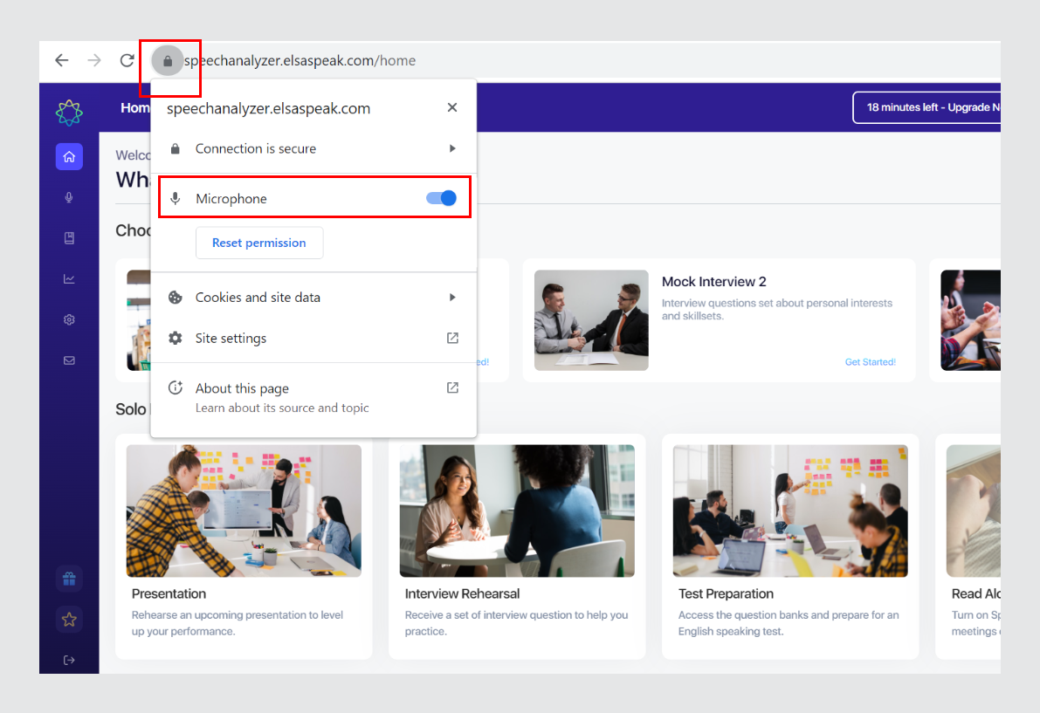
Task: Expand Cookies and site data
Action: 314,298
